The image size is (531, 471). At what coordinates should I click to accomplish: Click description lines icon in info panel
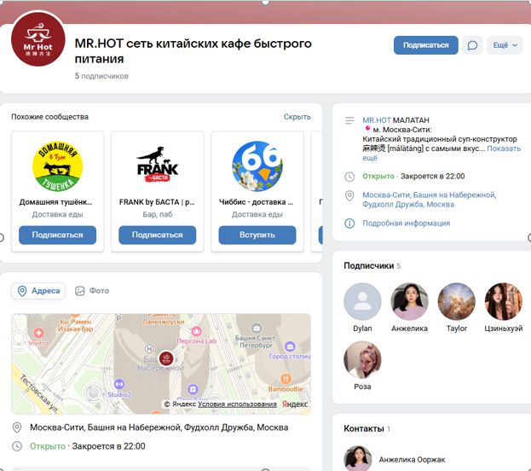(x=349, y=120)
